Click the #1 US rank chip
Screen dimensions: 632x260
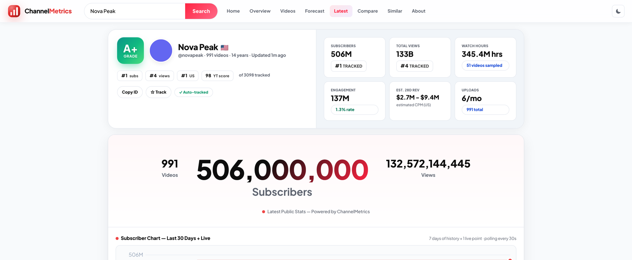pos(188,76)
